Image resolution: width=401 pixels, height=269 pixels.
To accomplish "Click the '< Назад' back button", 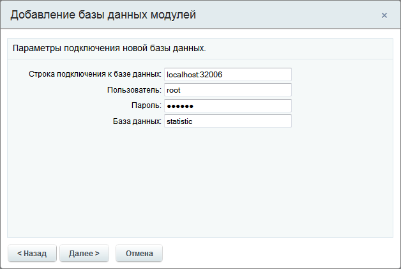I will 32,254.
